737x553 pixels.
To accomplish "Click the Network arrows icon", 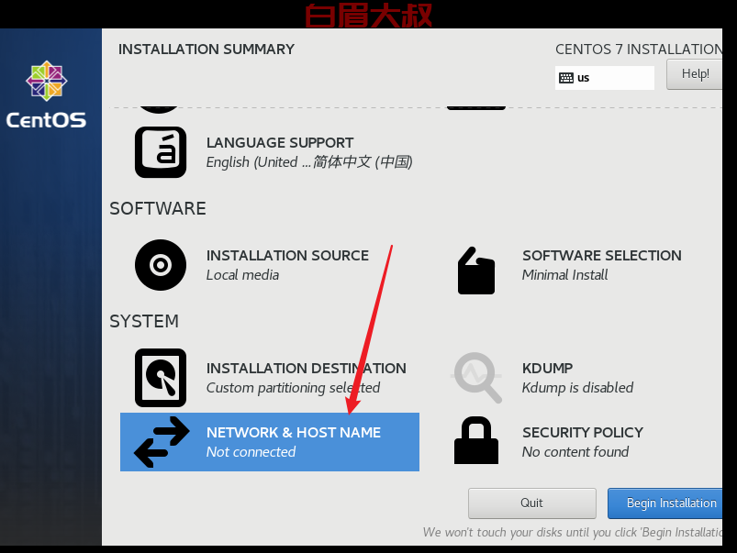I will pos(162,442).
